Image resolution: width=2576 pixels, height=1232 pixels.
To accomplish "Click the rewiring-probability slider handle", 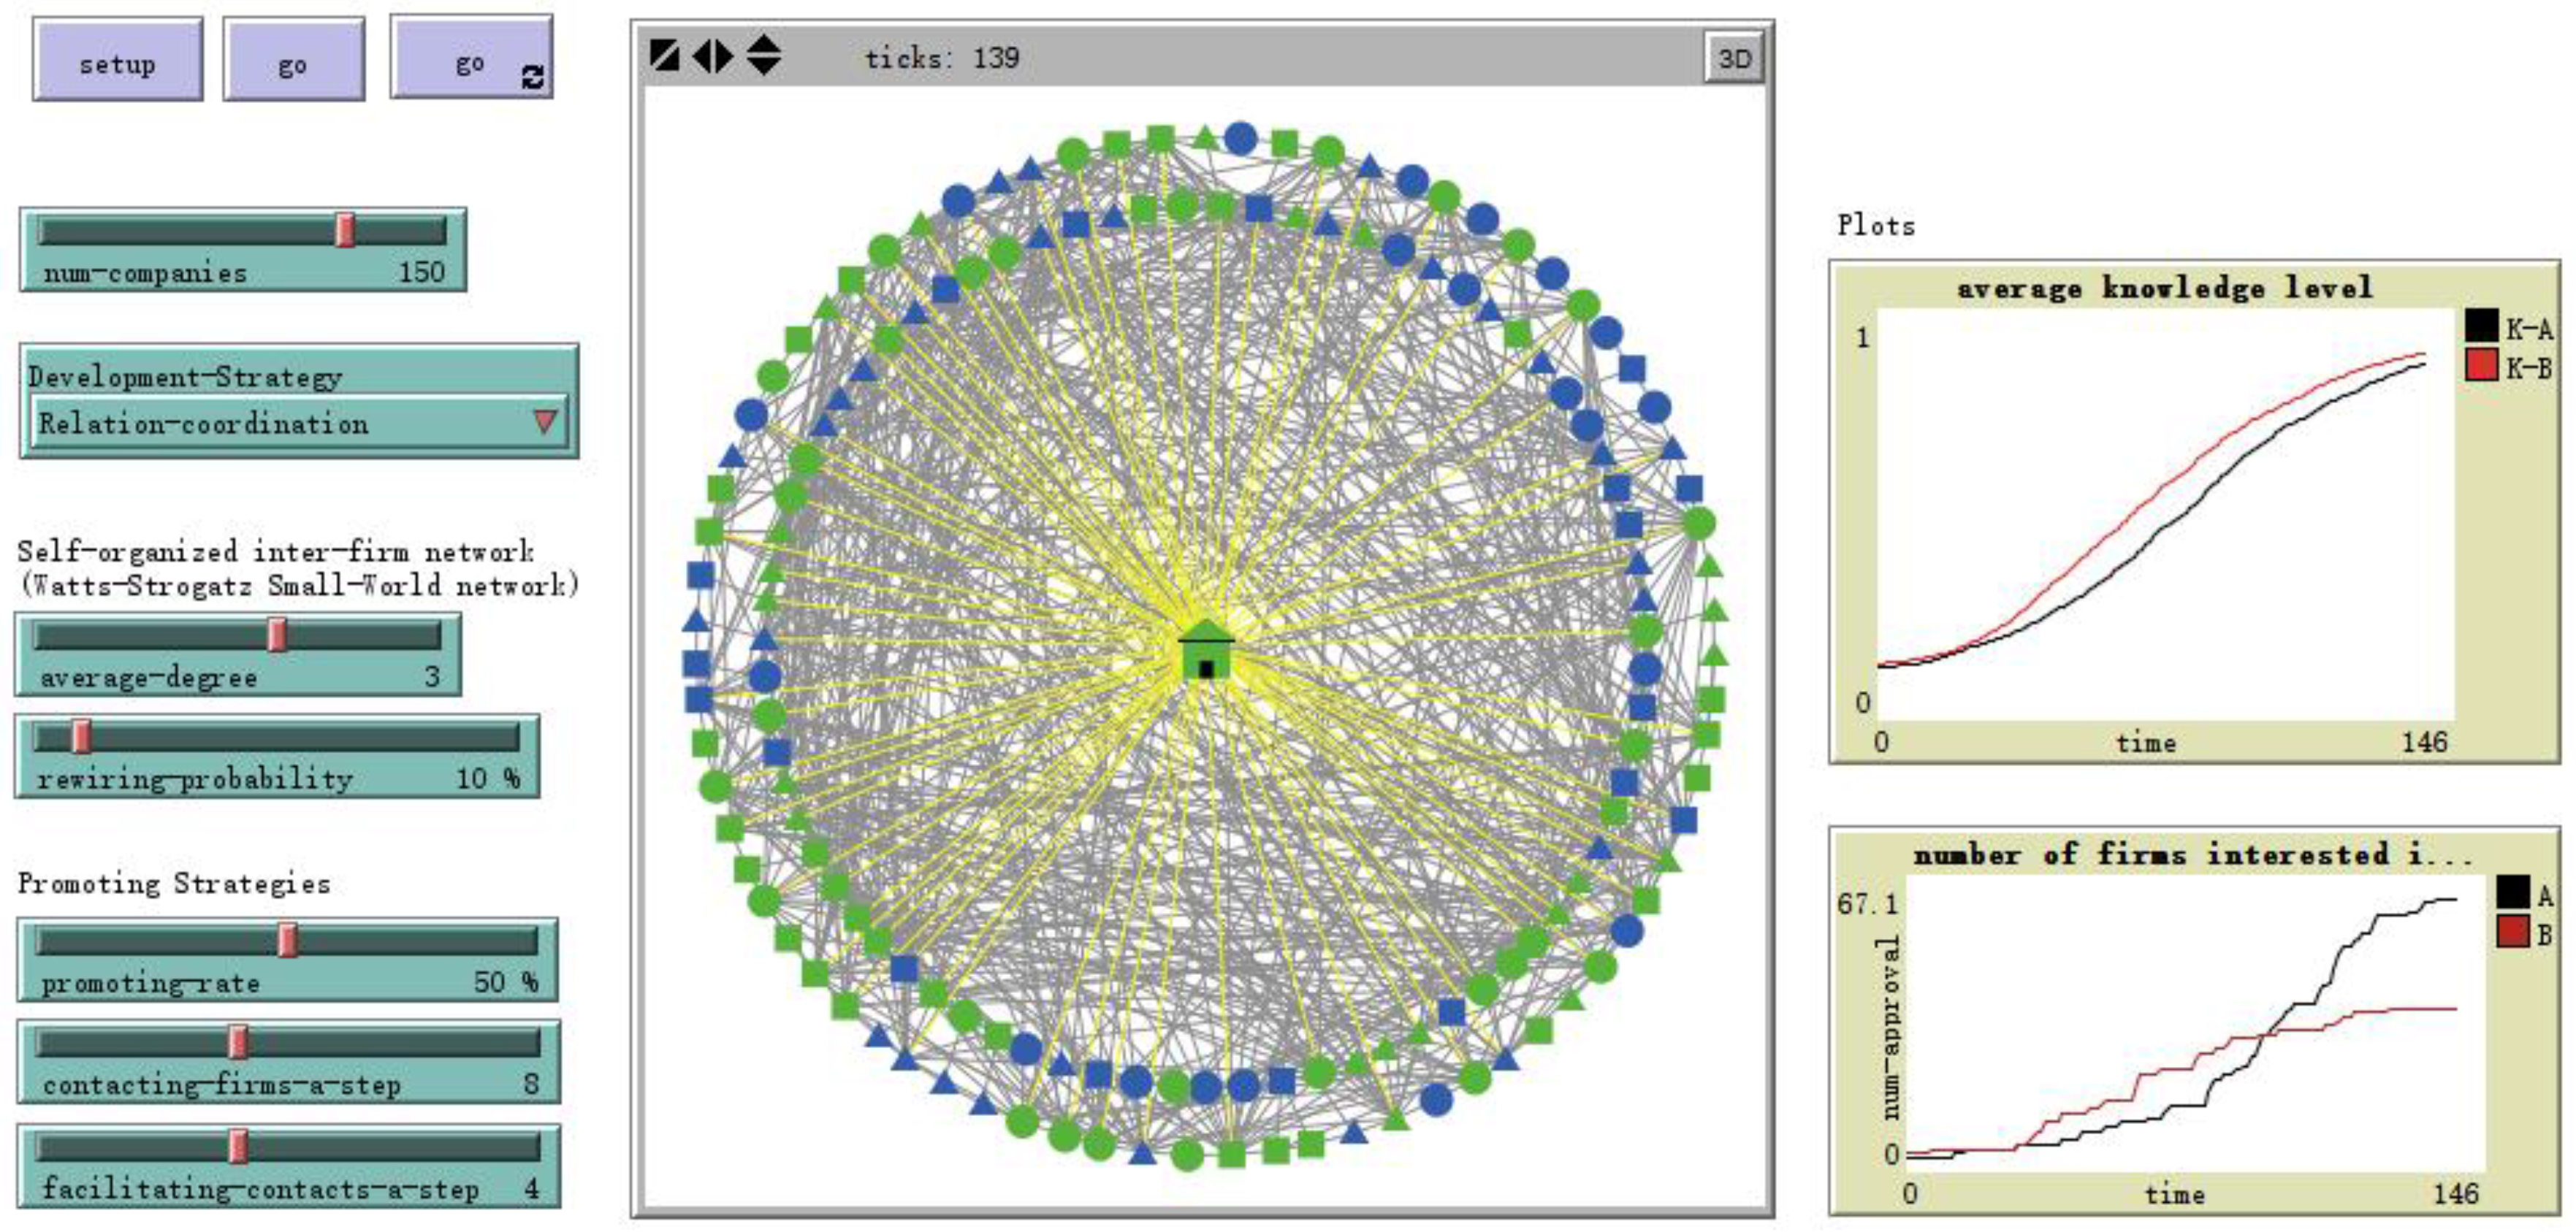I will click(82, 737).
